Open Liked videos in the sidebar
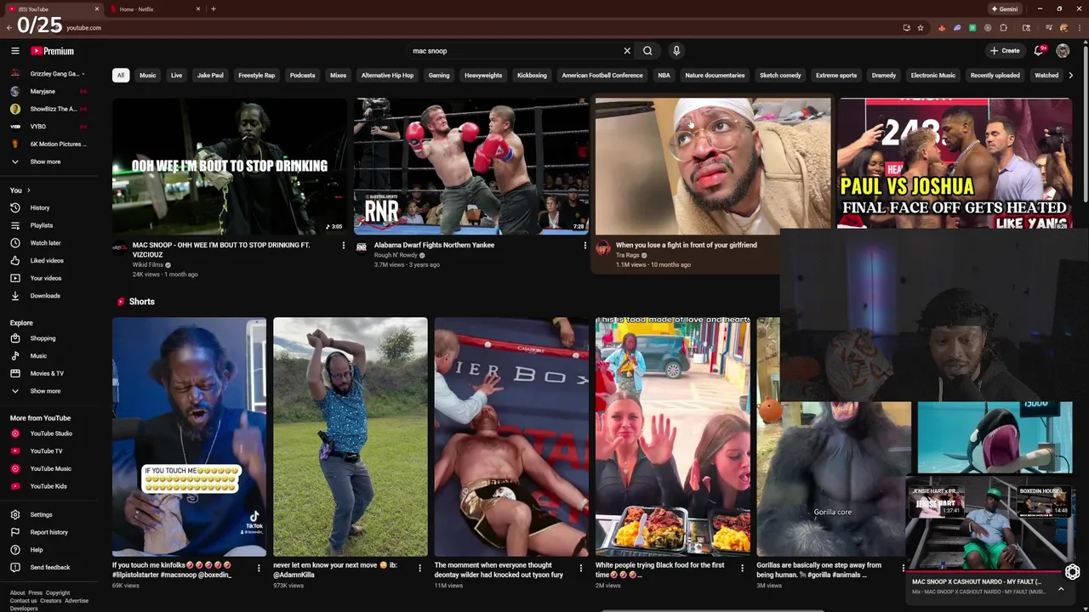1089x612 pixels. (x=47, y=260)
